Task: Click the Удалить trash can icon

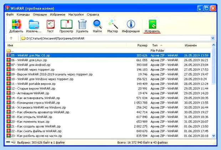Action: tap(82, 24)
